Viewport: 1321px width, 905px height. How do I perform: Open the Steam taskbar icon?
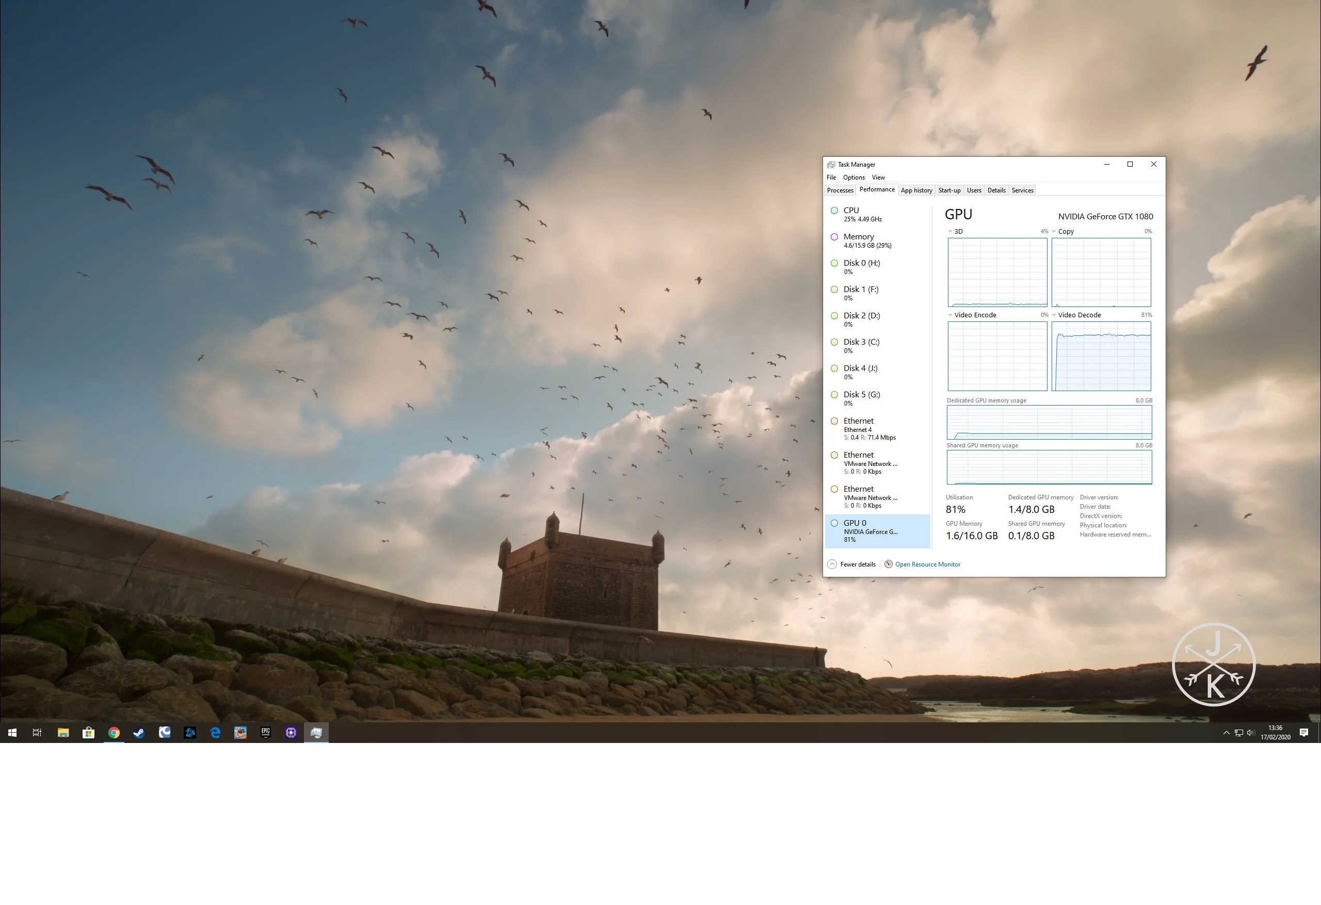click(139, 733)
